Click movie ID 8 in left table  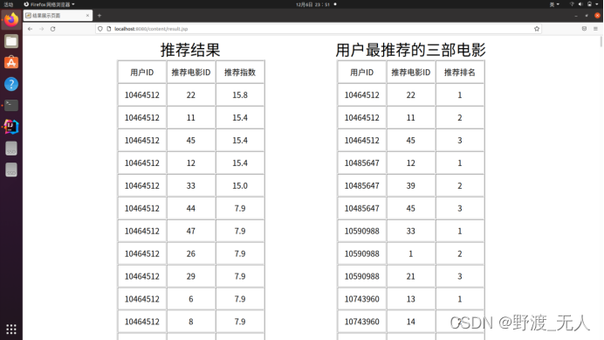[x=190, y=322]
